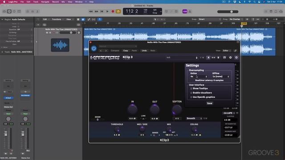Click the KClip Zoom slider
285x160 pixels.
[x=98, y=120]
